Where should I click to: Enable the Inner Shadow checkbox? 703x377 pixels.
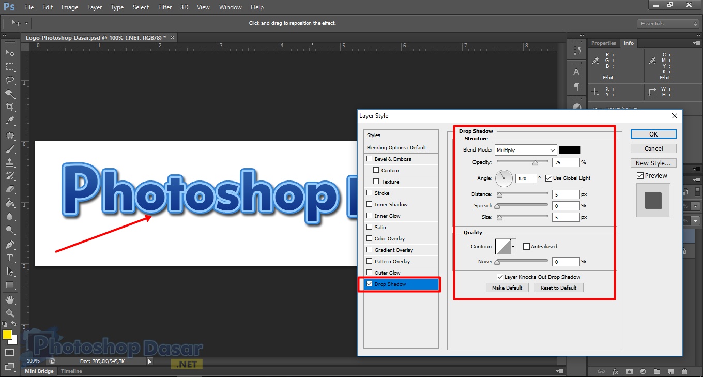click(x=369, y=204)
